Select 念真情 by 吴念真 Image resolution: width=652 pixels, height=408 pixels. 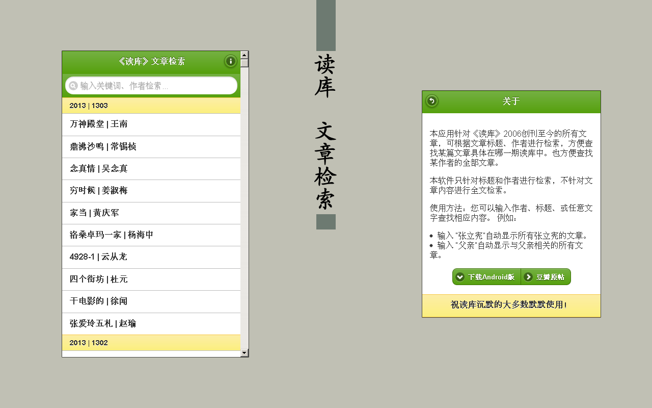151,169
